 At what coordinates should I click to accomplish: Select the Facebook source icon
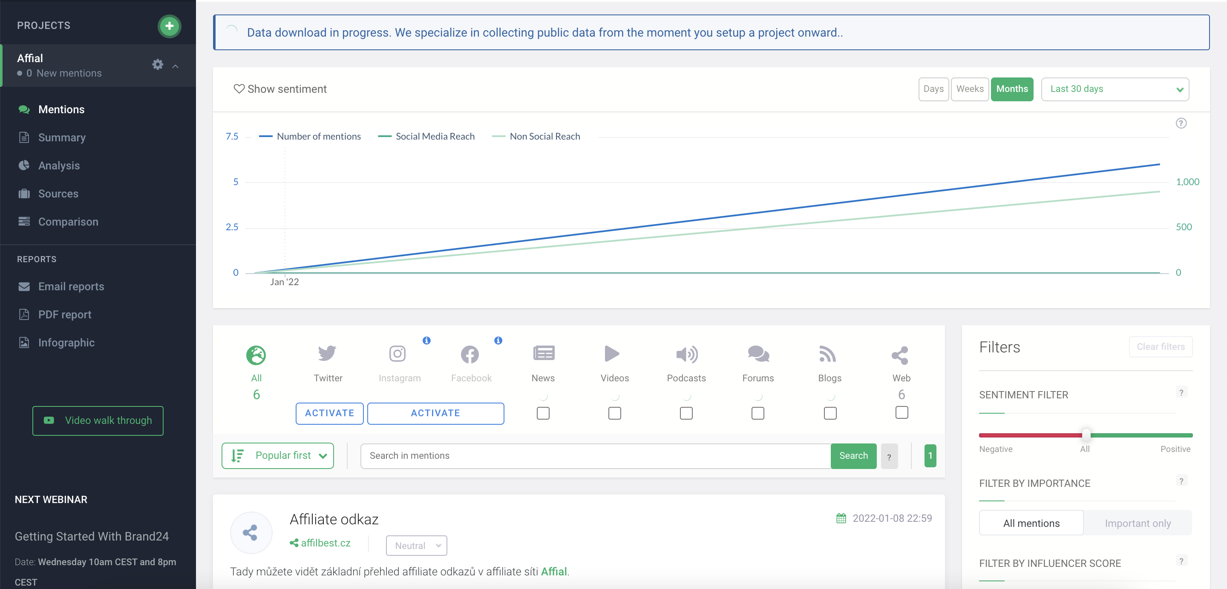click(469, 355)
